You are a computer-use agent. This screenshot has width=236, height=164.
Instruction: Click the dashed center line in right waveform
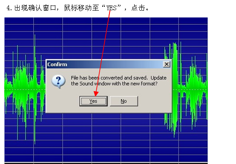click(x=190, y=90)
